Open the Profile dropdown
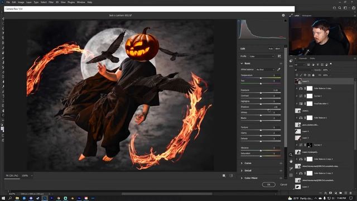357x201 pixels. [262, 56]
